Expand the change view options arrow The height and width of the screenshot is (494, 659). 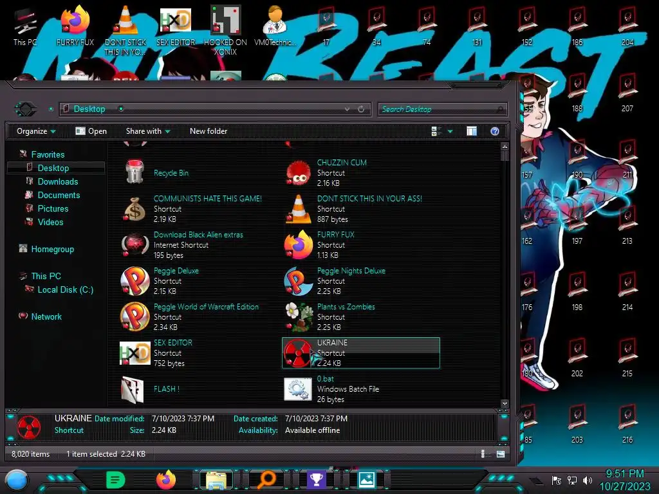pos(450,131)
